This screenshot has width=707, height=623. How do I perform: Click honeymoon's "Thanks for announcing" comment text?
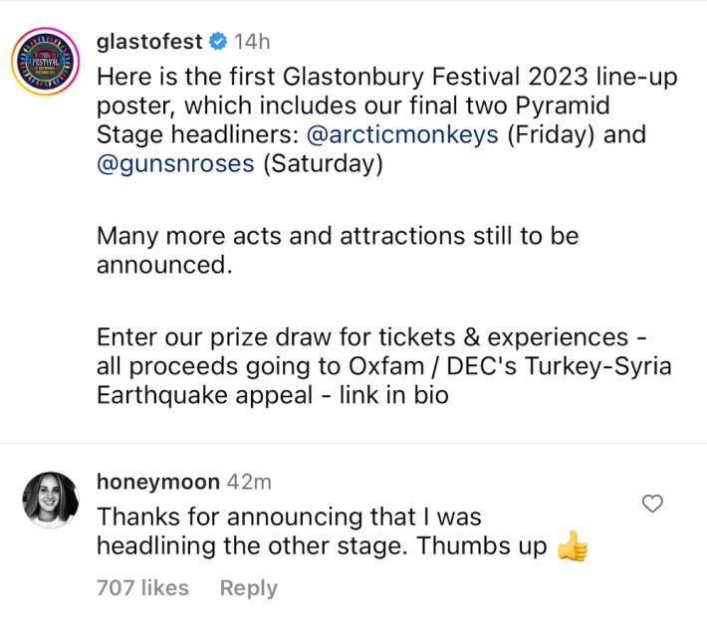[289, 518]
